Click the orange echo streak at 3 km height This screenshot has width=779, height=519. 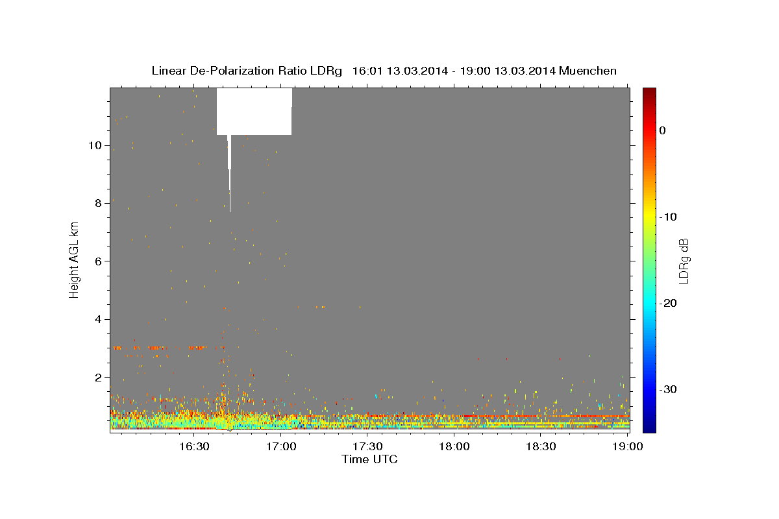160,348
